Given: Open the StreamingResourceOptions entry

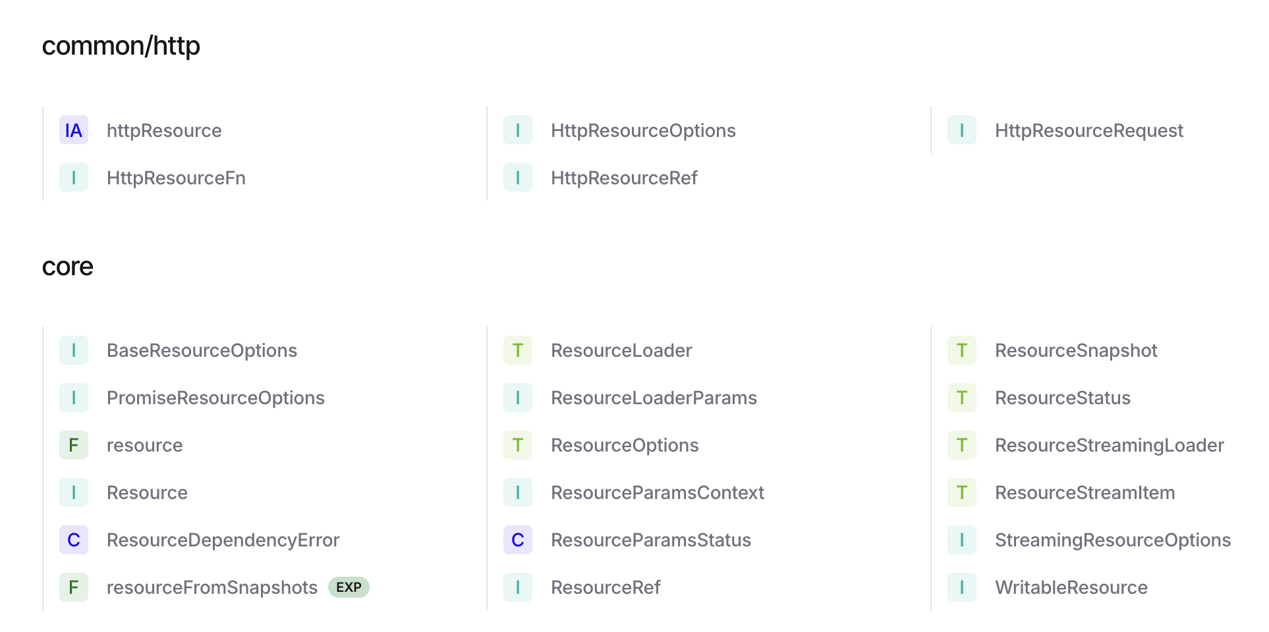Looking at the screenshot, I should (x=1113, y=540).
